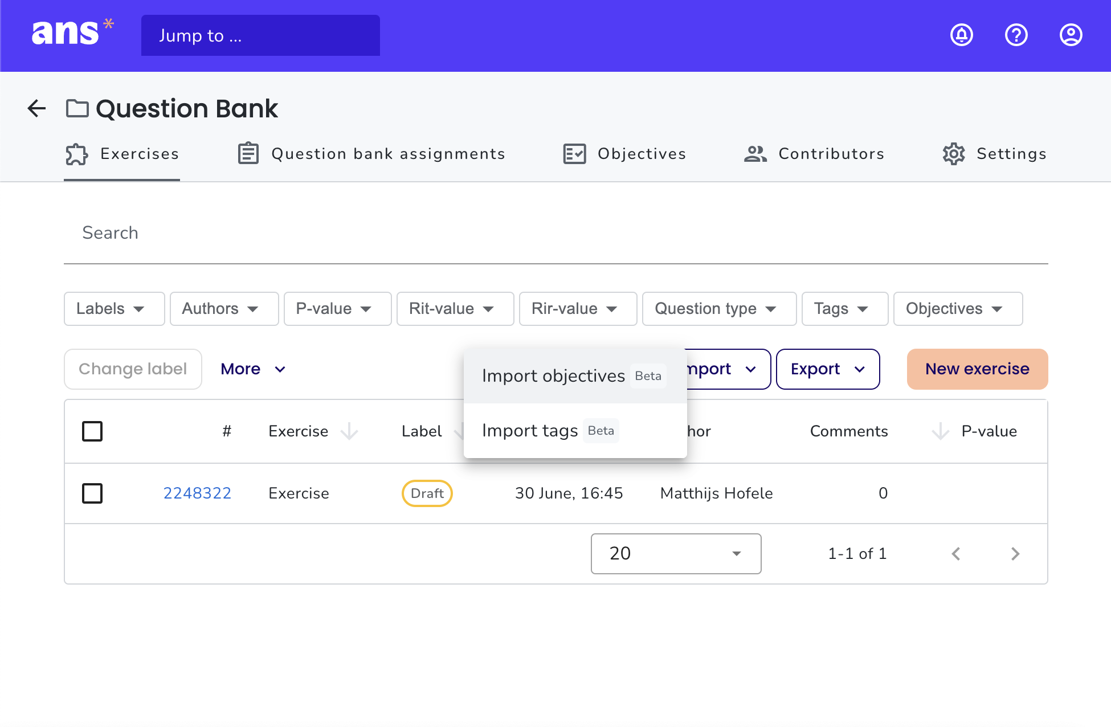Screen dimensions: 1111x727
Task: Expand the Rit-value filter
Action: [x=455, y=309]
